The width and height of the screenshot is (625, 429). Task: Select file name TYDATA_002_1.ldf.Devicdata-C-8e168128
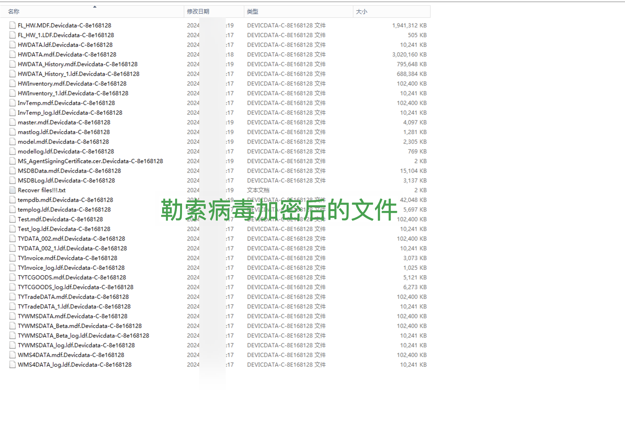point(72,248)
